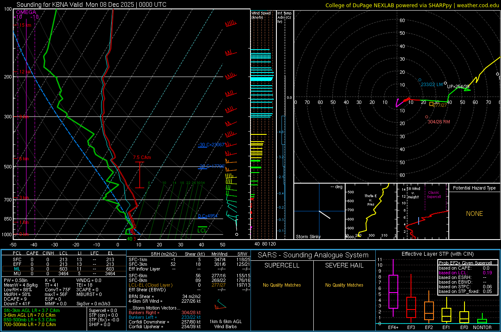Viewport: 501px width, 332px height.
Task: Click the Inf. Temp. Adv. header
Action: pyautogui.click(x=284, y=17)
